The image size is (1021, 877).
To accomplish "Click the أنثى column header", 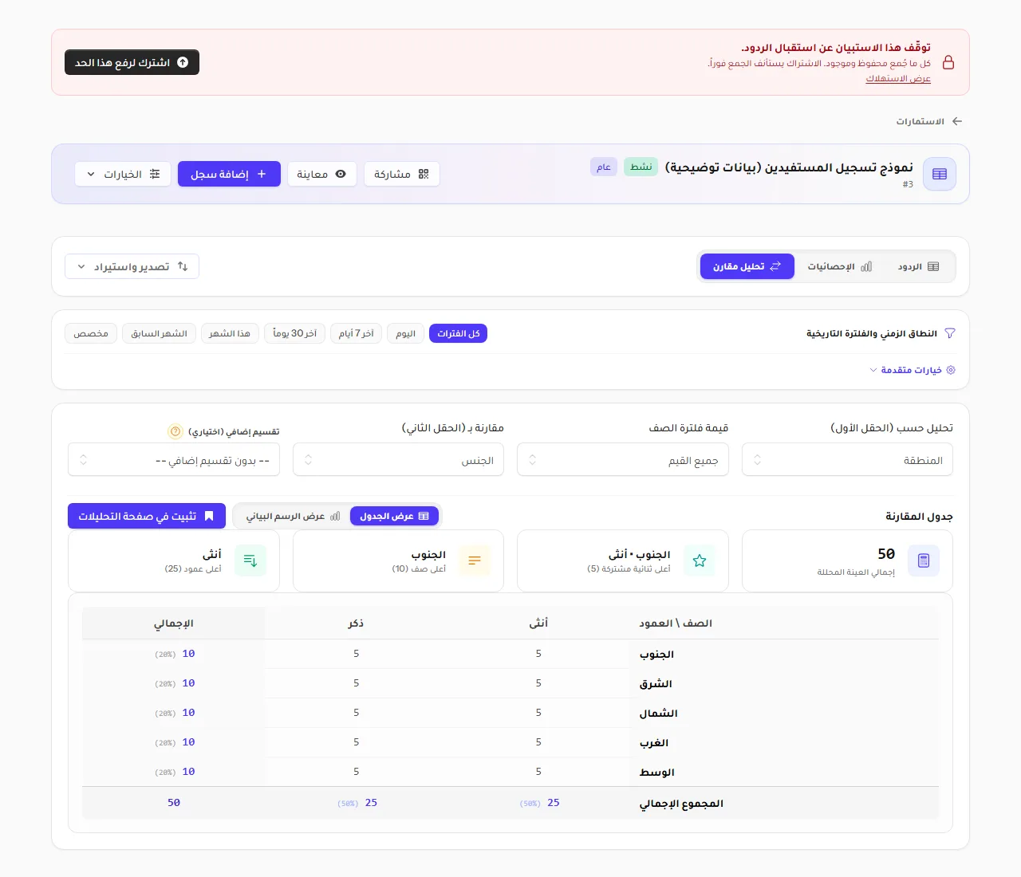I will [538, 623].
